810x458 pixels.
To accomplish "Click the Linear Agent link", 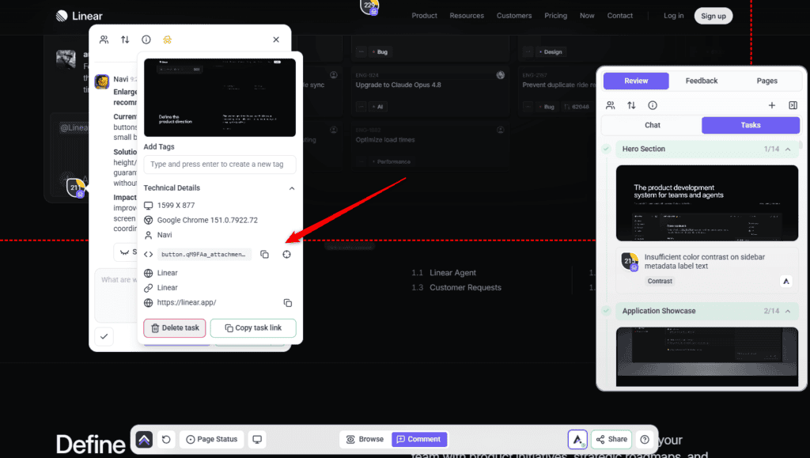I will coord(452,273).
